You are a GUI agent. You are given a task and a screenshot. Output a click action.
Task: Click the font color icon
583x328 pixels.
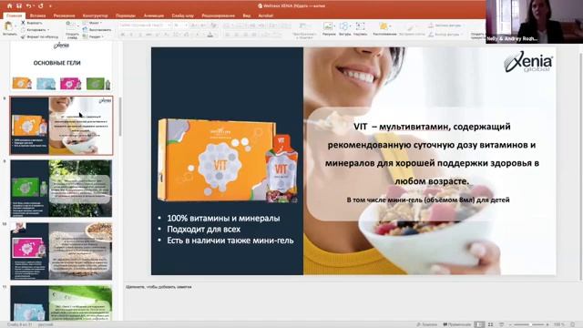point(210,35)
